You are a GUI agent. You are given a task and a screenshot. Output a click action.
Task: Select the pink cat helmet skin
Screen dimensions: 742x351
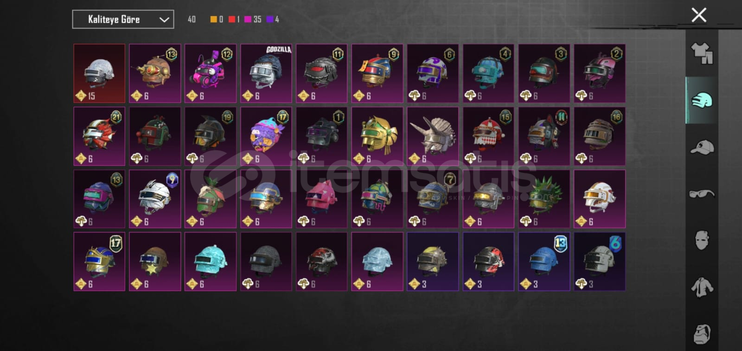click(x=321, y=199)
